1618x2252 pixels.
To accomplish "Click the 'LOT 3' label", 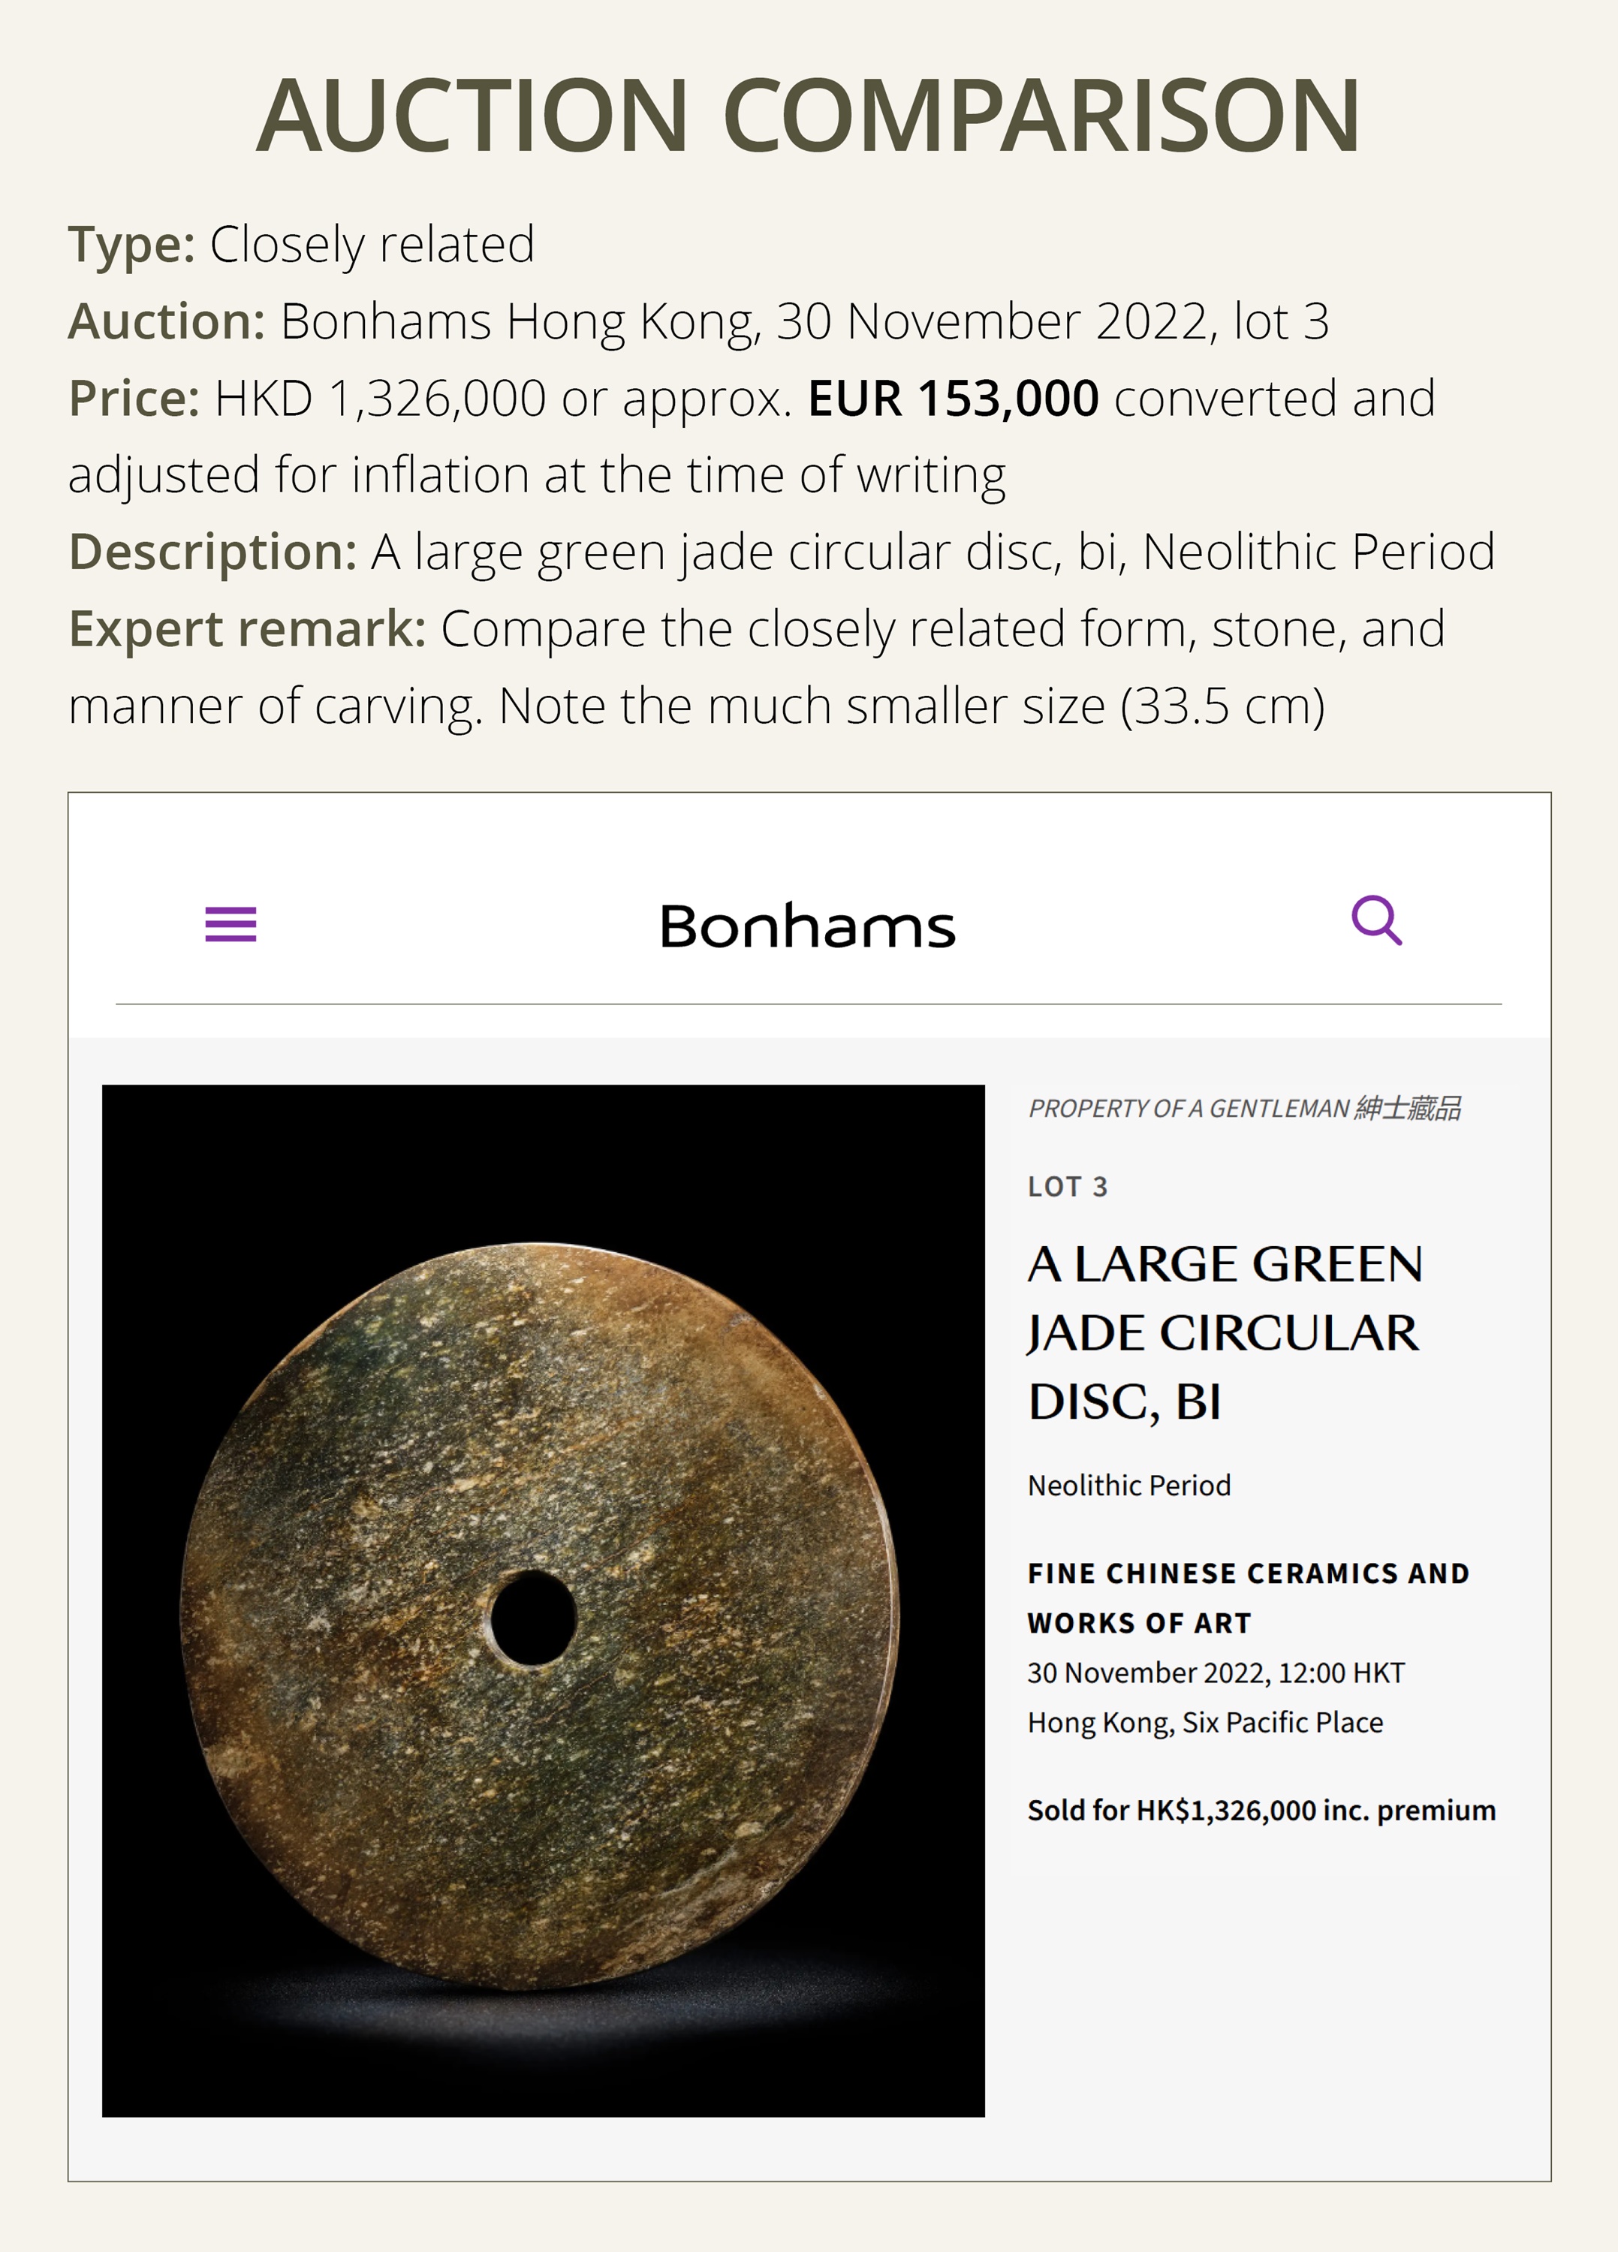I will (x=1067, y=1187).
